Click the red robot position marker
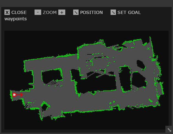Screen dimensions: 173x134 [14, 95]
